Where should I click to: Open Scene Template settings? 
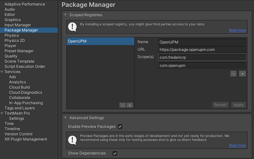(20, 61)
